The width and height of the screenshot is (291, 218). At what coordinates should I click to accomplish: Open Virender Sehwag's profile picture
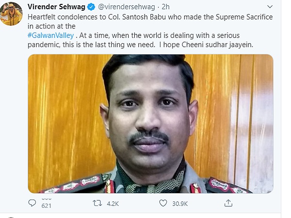coord(12,13)
